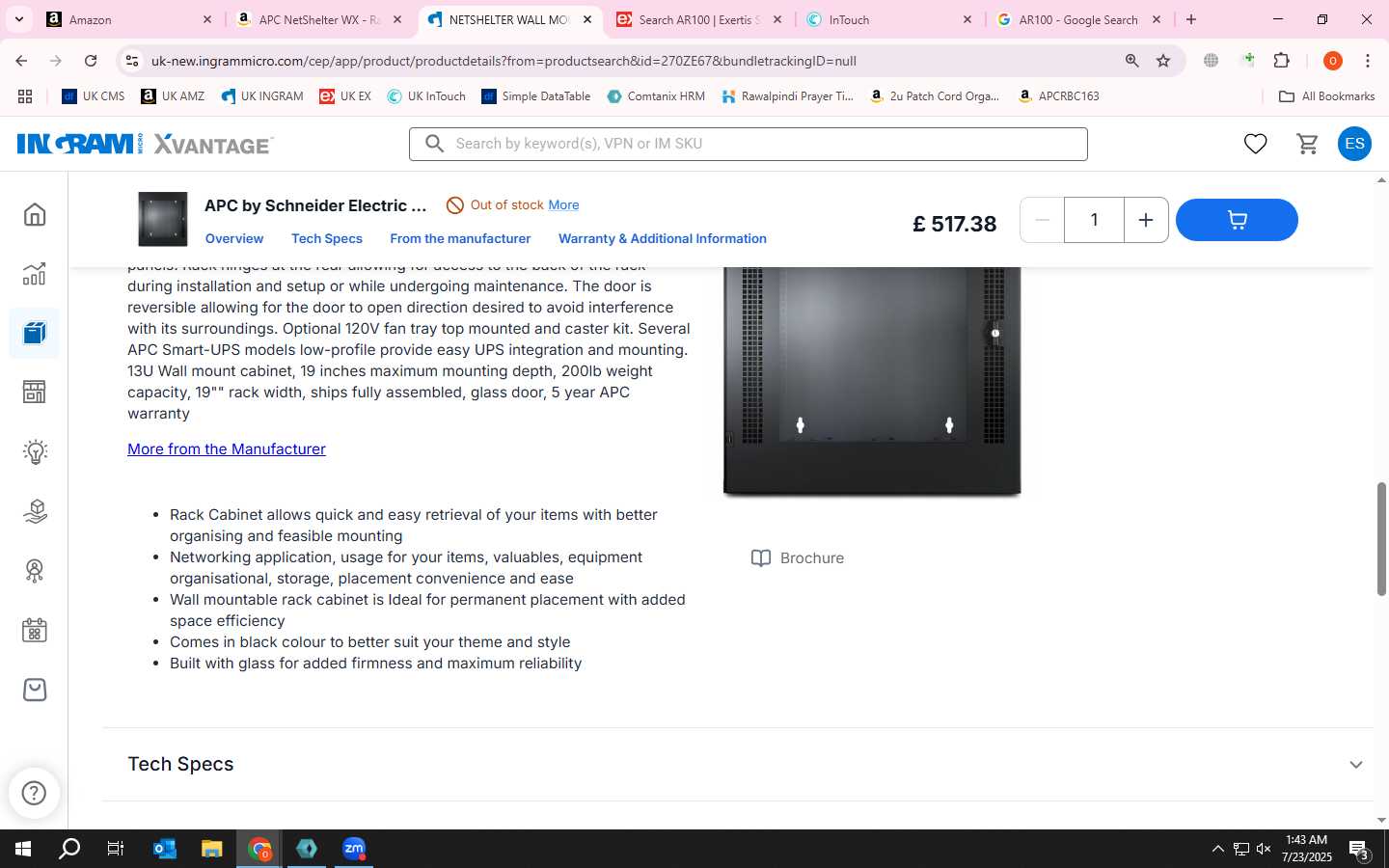Bookmark this page with star icon
The image size is (1389, 868).
click(x=1163, y=61)
